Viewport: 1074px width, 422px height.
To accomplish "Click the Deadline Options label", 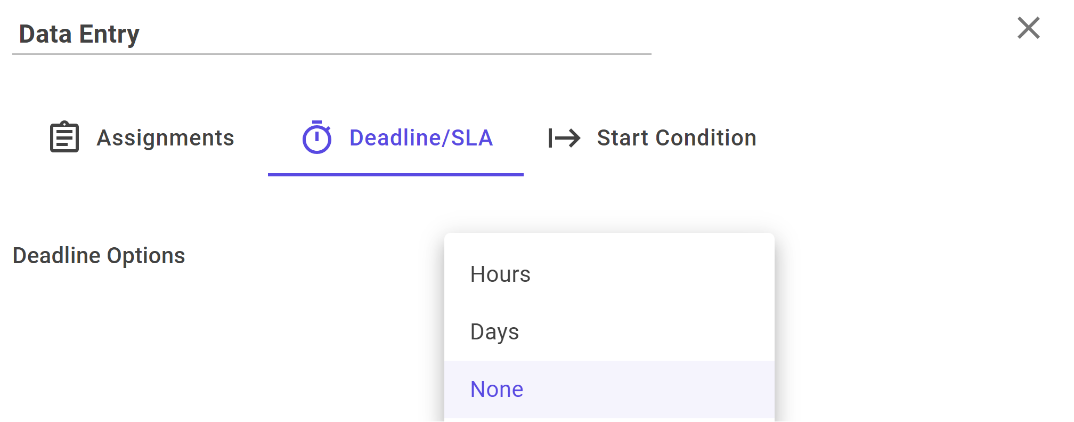I will 99,256.
